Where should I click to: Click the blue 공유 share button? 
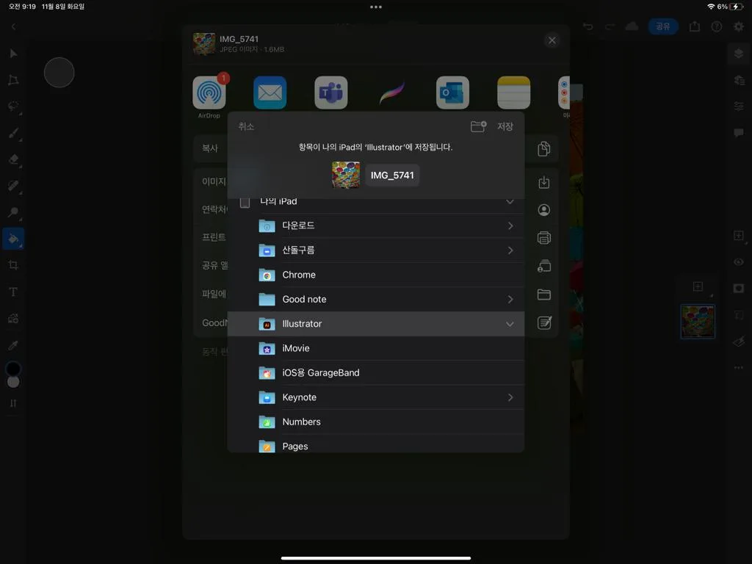(663, 26)
